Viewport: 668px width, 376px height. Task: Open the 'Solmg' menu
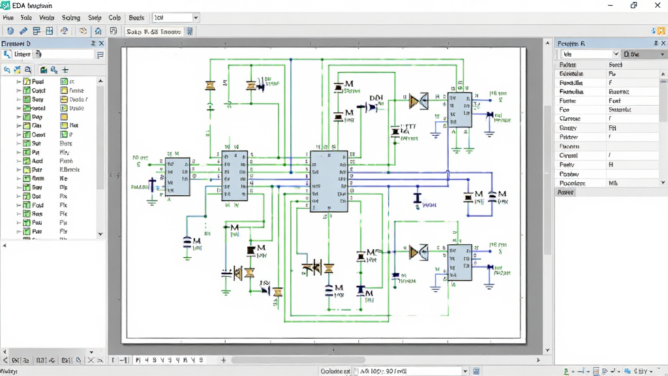point(70,18)
